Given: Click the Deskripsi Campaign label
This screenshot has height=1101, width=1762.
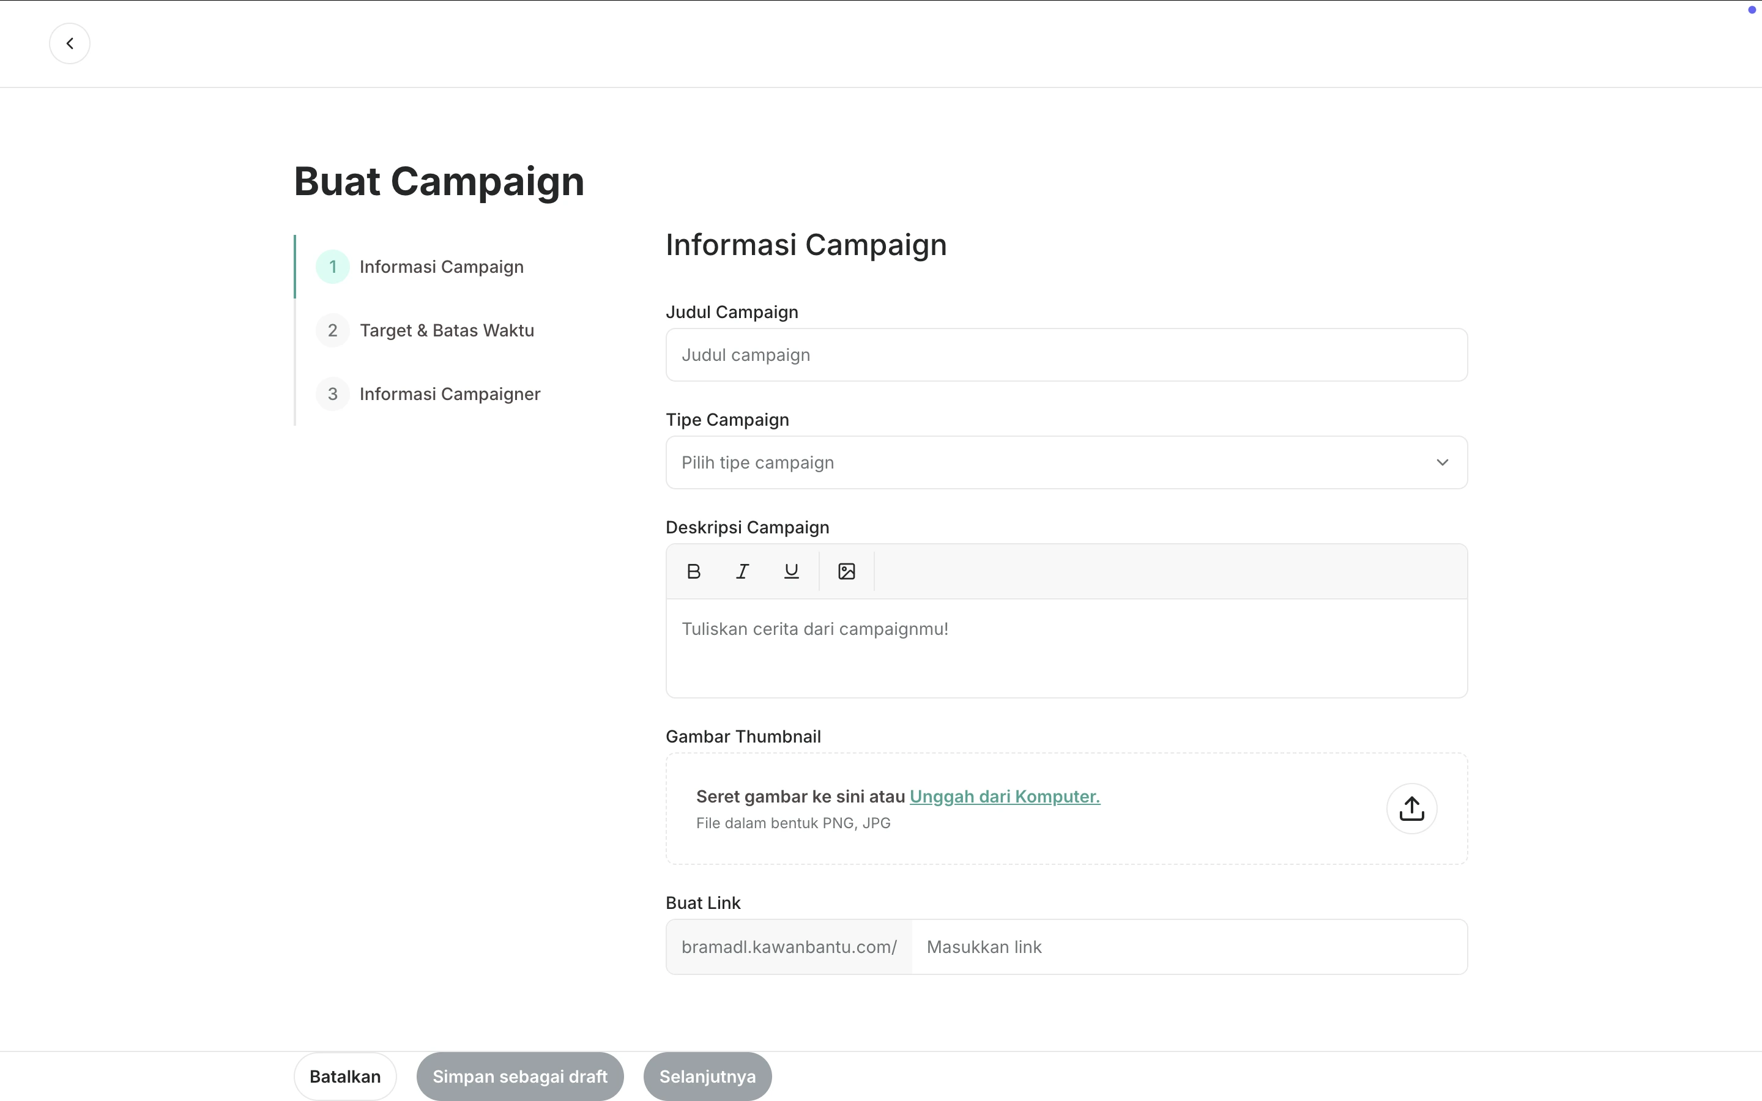Looking at the screenshot, I should click(748, 527).
